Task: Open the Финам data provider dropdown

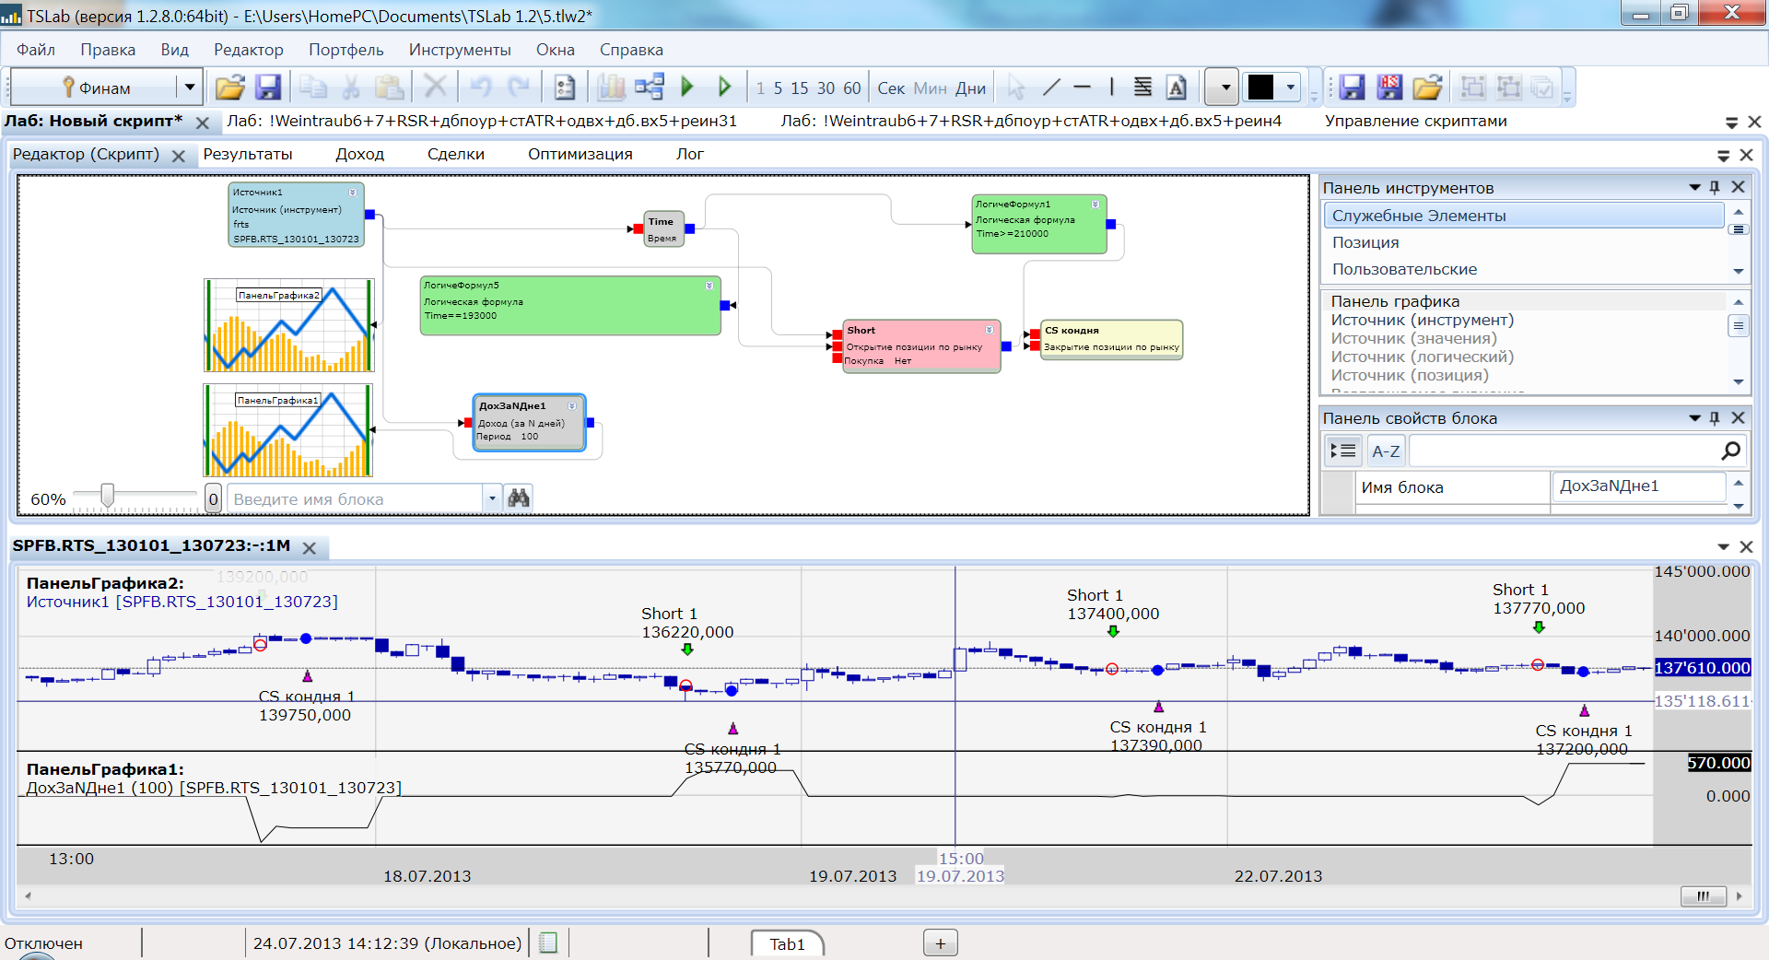Action: (x=189, y=88)
